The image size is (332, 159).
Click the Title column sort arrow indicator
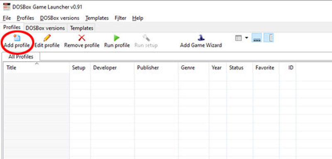[x=37, y=63]
